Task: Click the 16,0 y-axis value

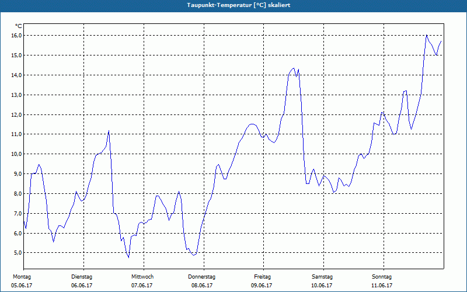Action: coord(16,36)
